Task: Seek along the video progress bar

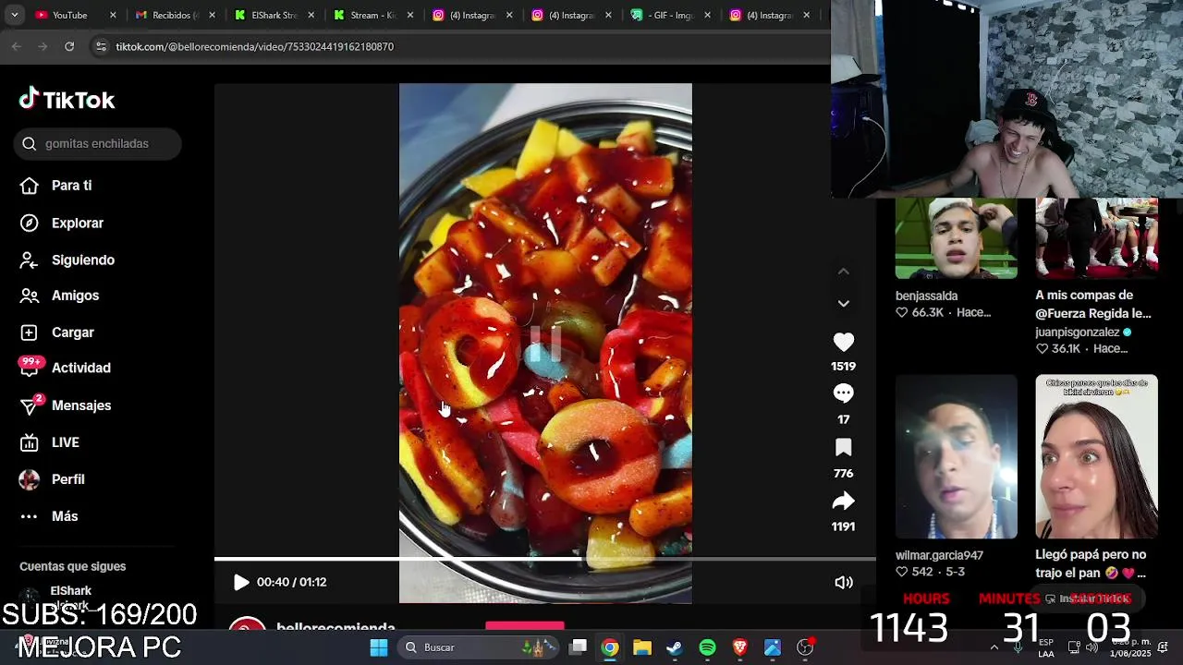Action: click(x=545, y=559)
